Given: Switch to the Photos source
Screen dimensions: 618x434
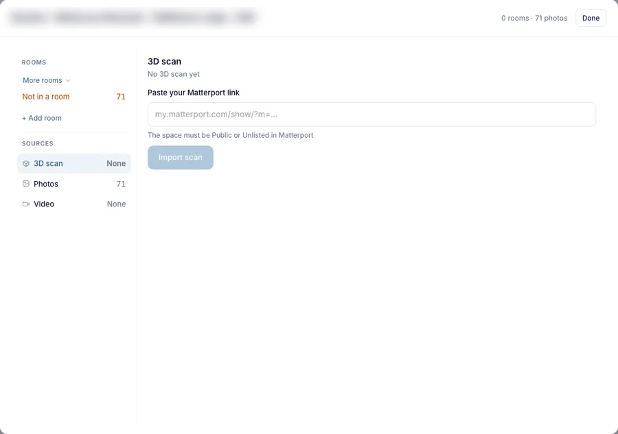Looking at the screenshot, I should (73, 184).
